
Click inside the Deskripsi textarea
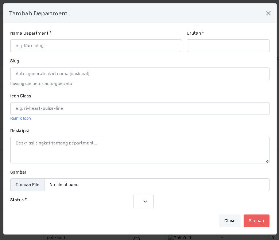(140, 150)
